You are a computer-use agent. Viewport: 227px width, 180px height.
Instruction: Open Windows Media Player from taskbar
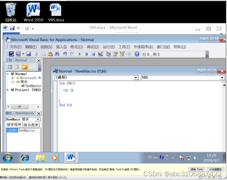coord(55,158)
